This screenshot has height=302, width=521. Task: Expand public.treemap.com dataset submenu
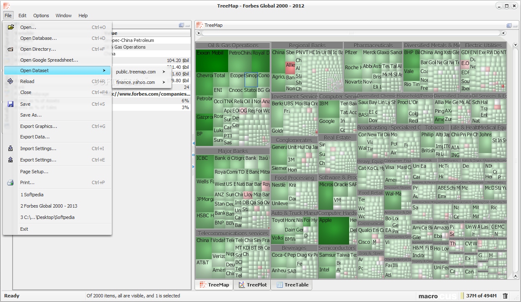tap(141, 72)
